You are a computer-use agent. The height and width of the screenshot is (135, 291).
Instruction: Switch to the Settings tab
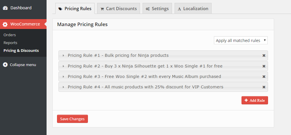157,8
